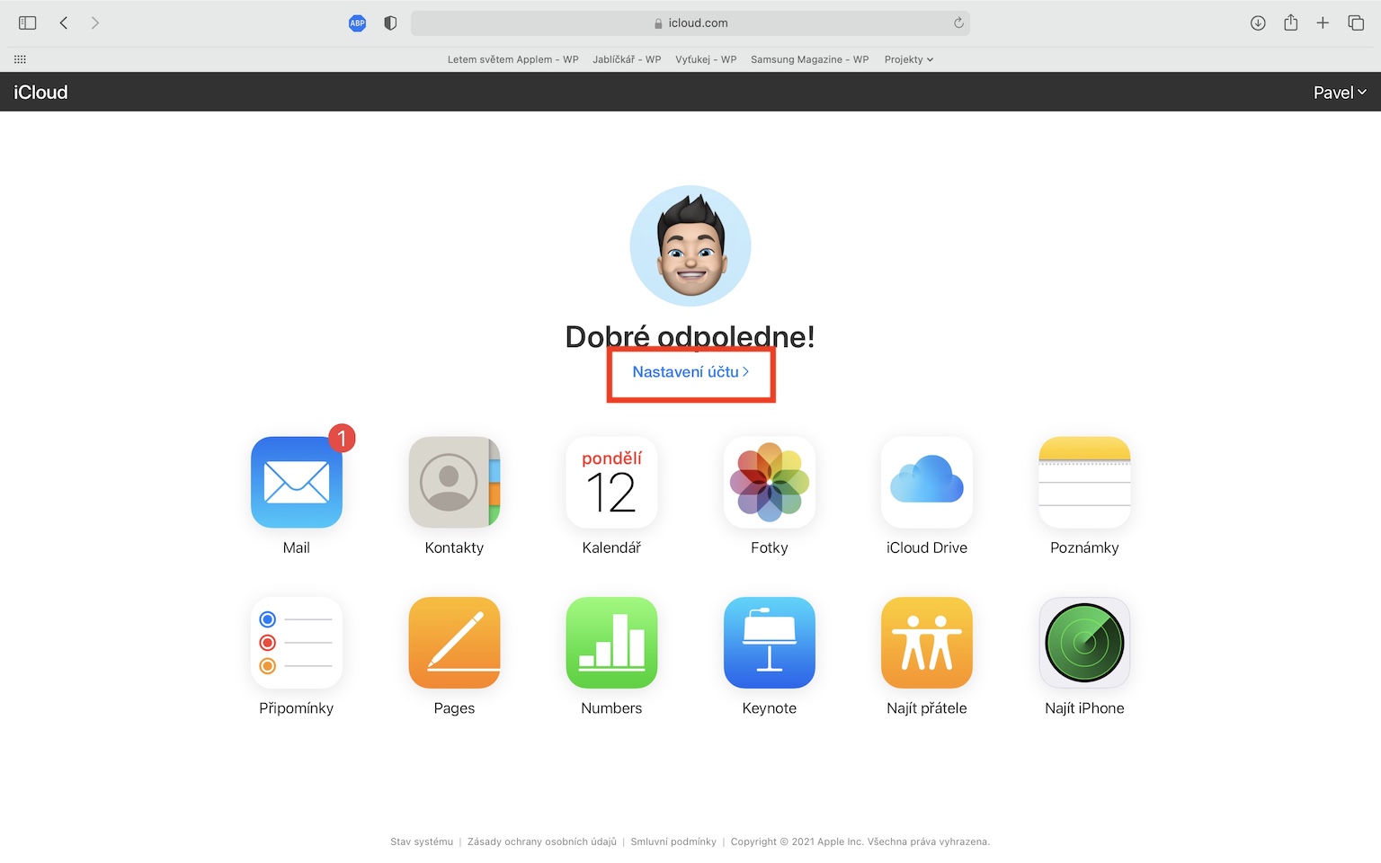Reload the icloud.com page

pos(958,22)
